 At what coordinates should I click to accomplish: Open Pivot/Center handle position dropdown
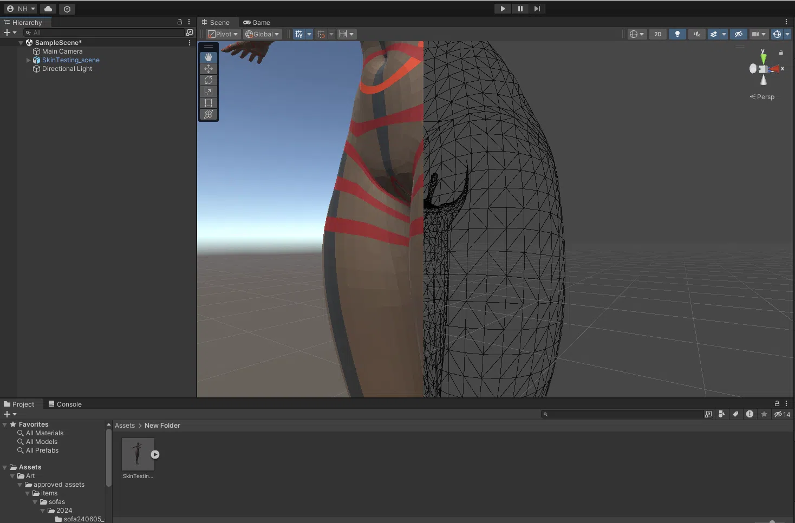[223, 34]
